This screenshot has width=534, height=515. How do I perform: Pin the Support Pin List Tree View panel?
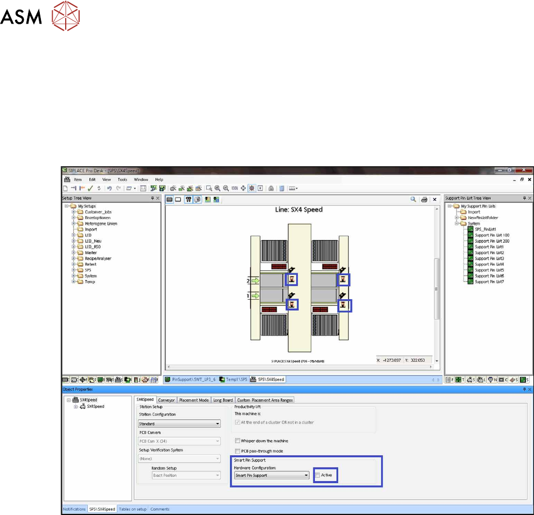[x=524, y=198]
